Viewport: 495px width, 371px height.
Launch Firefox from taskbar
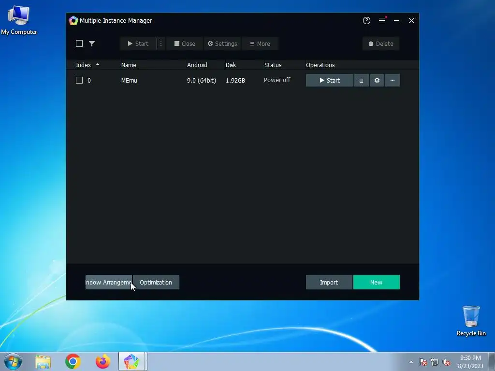[103, 361]
